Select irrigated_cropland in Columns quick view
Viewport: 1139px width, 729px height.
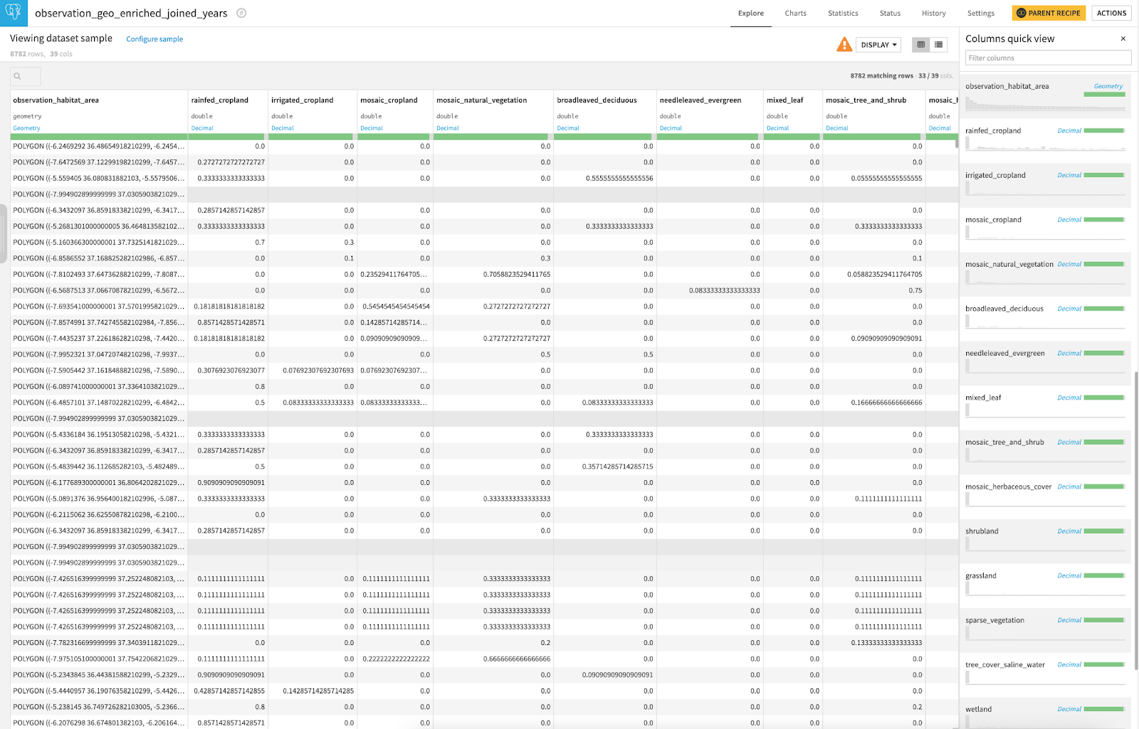click(995, 175)
